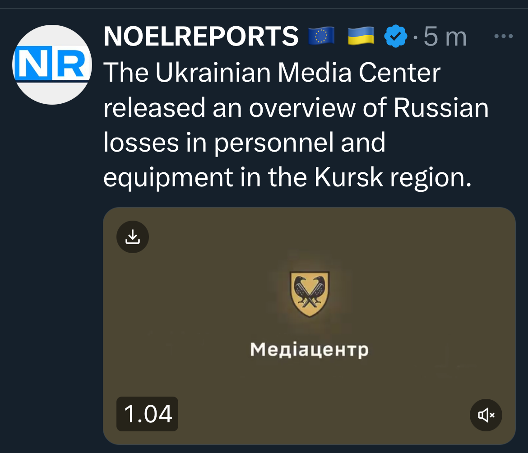Image resolution: width=528 pixels, height=453 pixels.
Task: Open the post via "The Ukrainian Media Center" text
Action: (x=272, y=72)
